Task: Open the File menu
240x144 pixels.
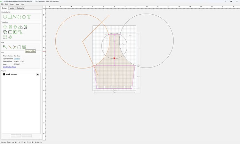Action: coord(2,4)
